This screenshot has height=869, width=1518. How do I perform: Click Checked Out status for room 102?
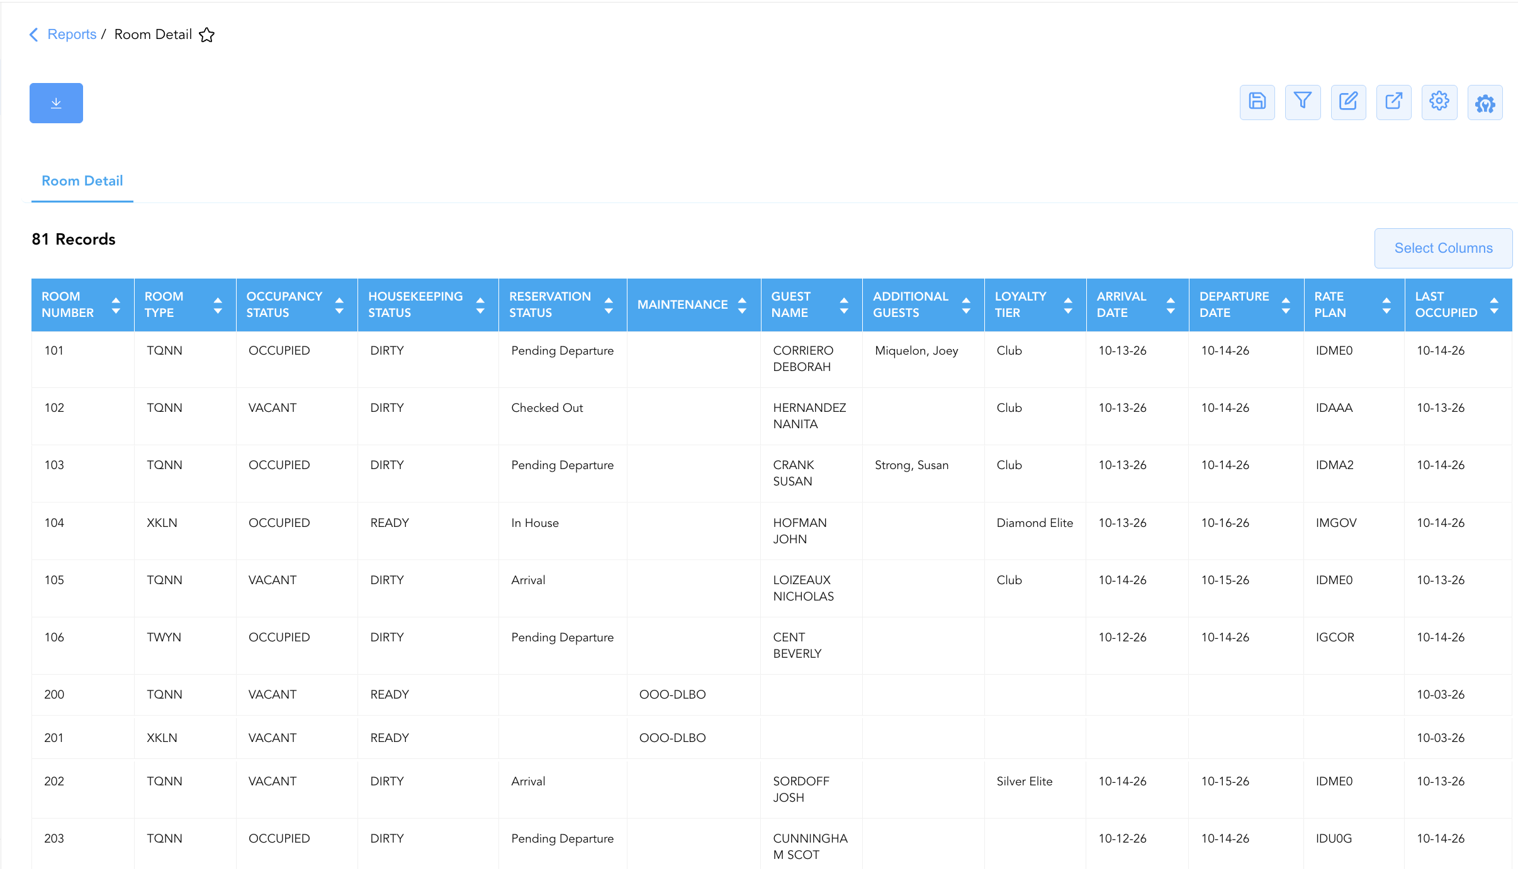pos(547,408)
